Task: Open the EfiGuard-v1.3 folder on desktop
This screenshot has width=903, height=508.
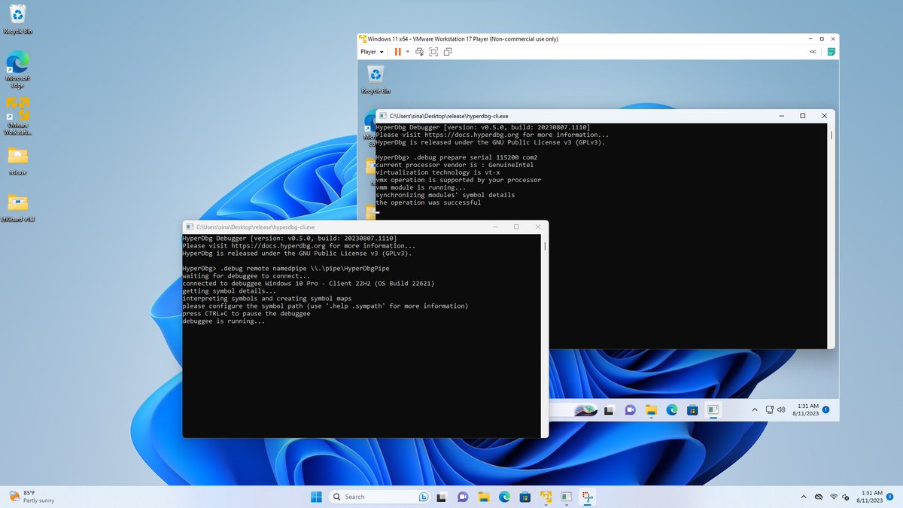Action: click(x=17, y=207)
